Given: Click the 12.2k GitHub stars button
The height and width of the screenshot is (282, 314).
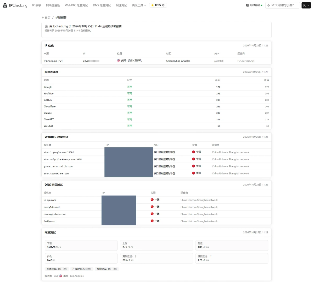Looking at the screenshot, I should pyautogui.click(x=158, y=5).
